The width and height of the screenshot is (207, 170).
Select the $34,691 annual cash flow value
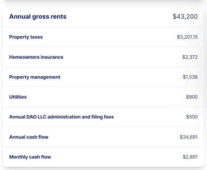tap(189, 137)
